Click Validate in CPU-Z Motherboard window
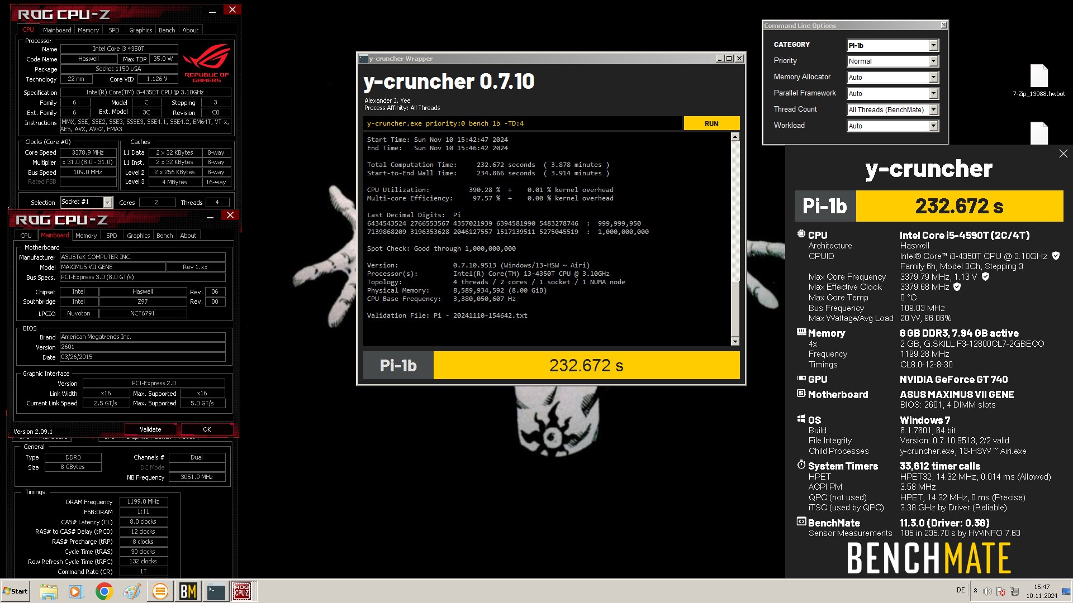Viewport: 1073px width, 603px height. pos(150,429)
